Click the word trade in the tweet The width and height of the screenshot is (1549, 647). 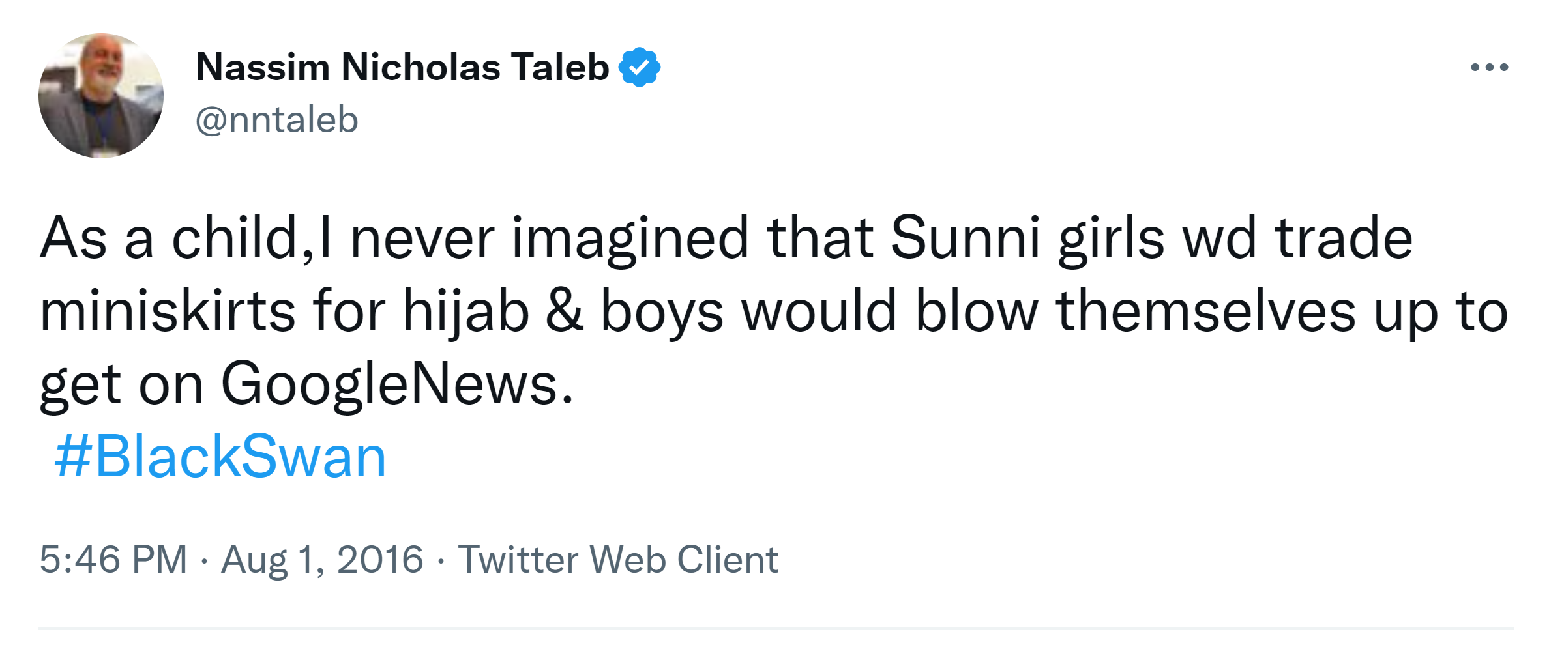(x=1344, y=238)
